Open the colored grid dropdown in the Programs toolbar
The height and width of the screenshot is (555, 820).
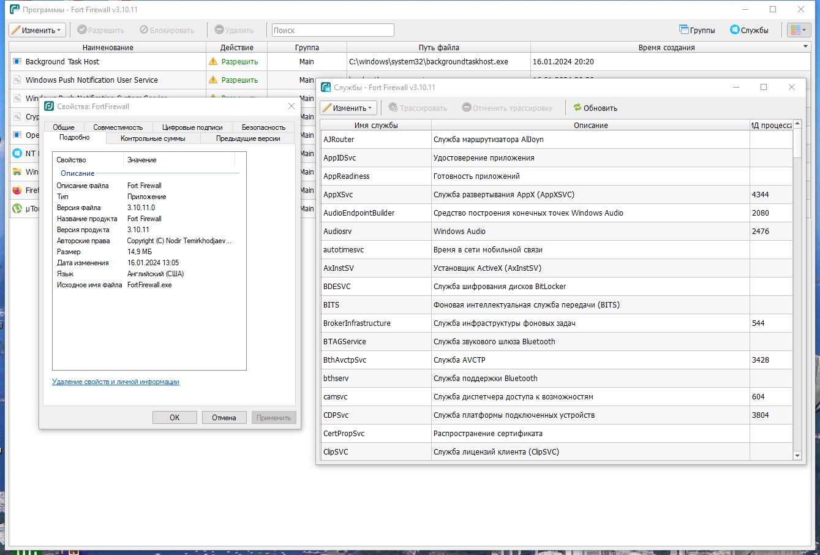(x=799, y=30)
